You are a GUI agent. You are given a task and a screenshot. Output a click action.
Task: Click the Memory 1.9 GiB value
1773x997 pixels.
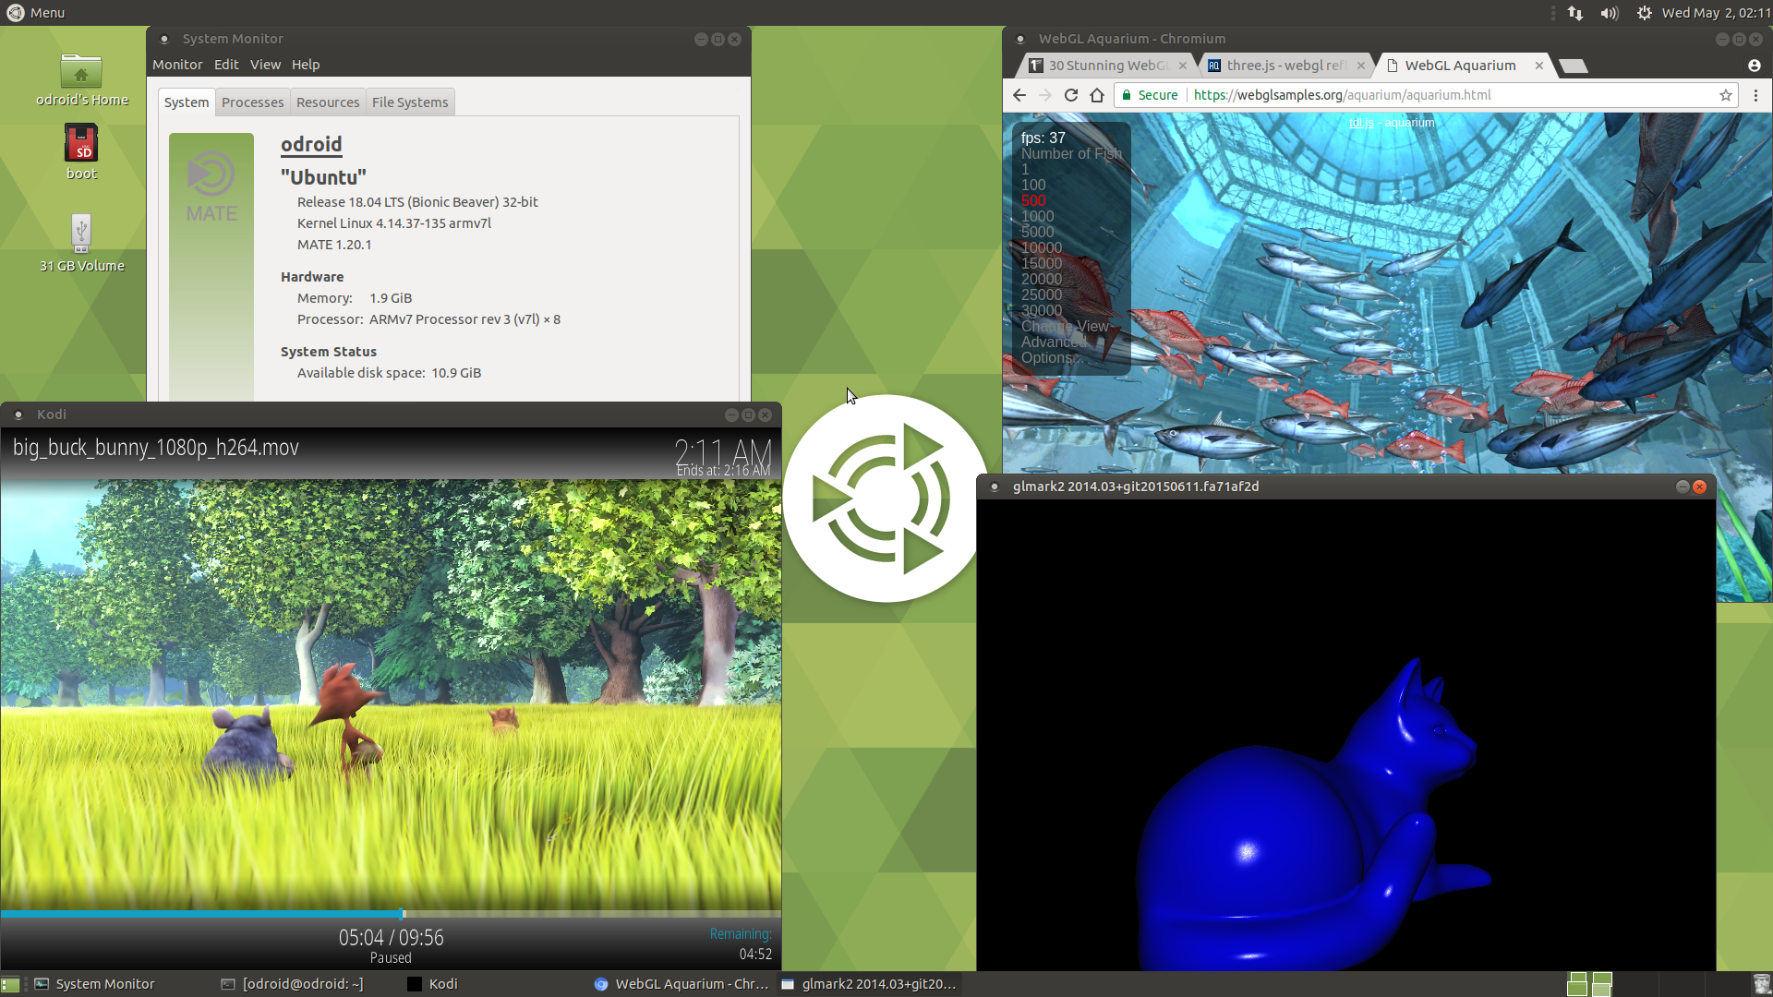pos(391,298)
